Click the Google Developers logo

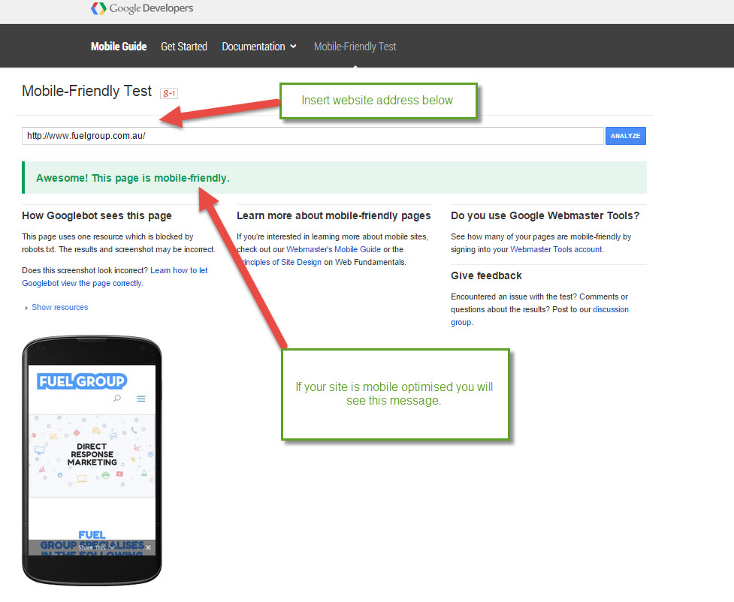click(x=142, y=8)
